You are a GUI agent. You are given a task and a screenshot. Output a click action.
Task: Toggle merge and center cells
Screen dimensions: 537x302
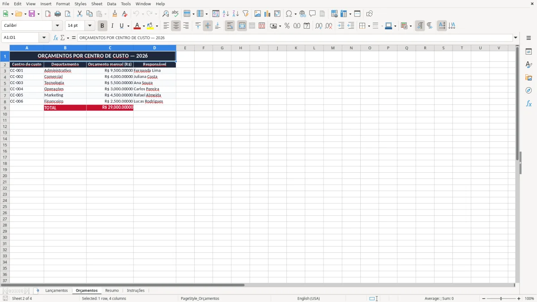pyautogui.click(x=242, y=26)
